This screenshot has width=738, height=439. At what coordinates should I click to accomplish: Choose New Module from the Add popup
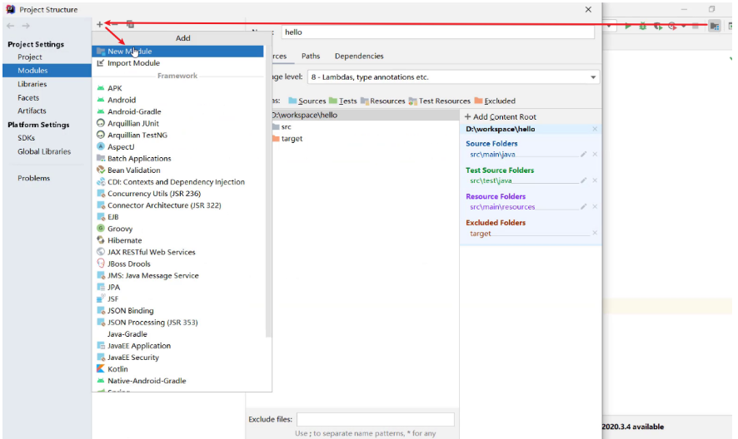177,52
